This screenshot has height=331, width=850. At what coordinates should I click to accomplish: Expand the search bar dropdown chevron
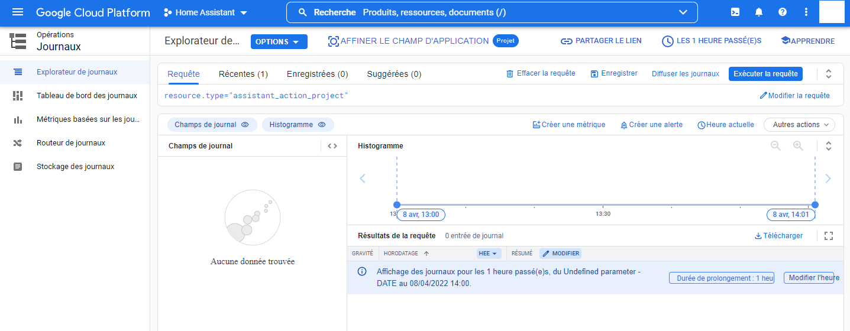[683, 12]
